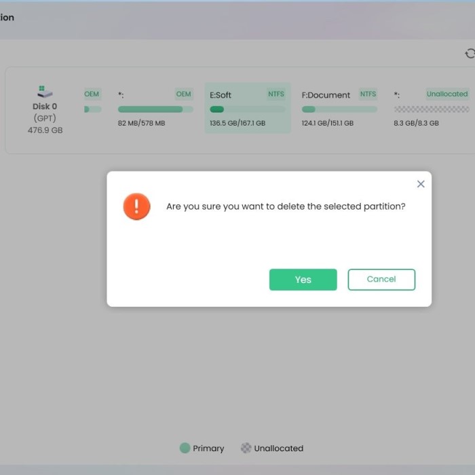475x475 pixels.
Task: Click the F:Document usage bar
Action: coord(339,109)
